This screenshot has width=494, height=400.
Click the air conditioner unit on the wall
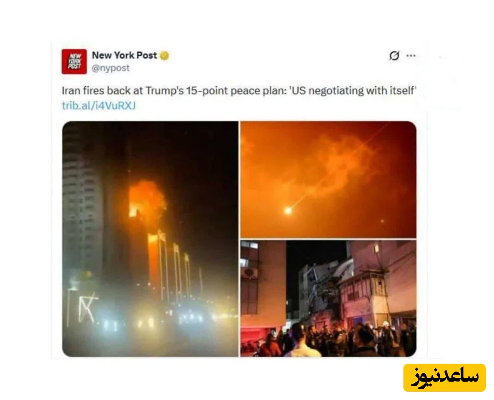pyautogui.click(x=249, y=273)
